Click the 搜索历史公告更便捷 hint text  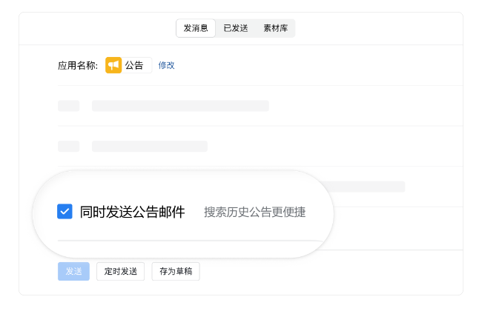(254, 213)
